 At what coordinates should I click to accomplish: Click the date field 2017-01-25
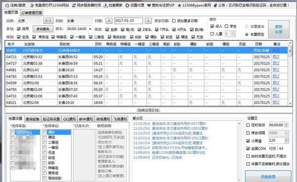128,21
